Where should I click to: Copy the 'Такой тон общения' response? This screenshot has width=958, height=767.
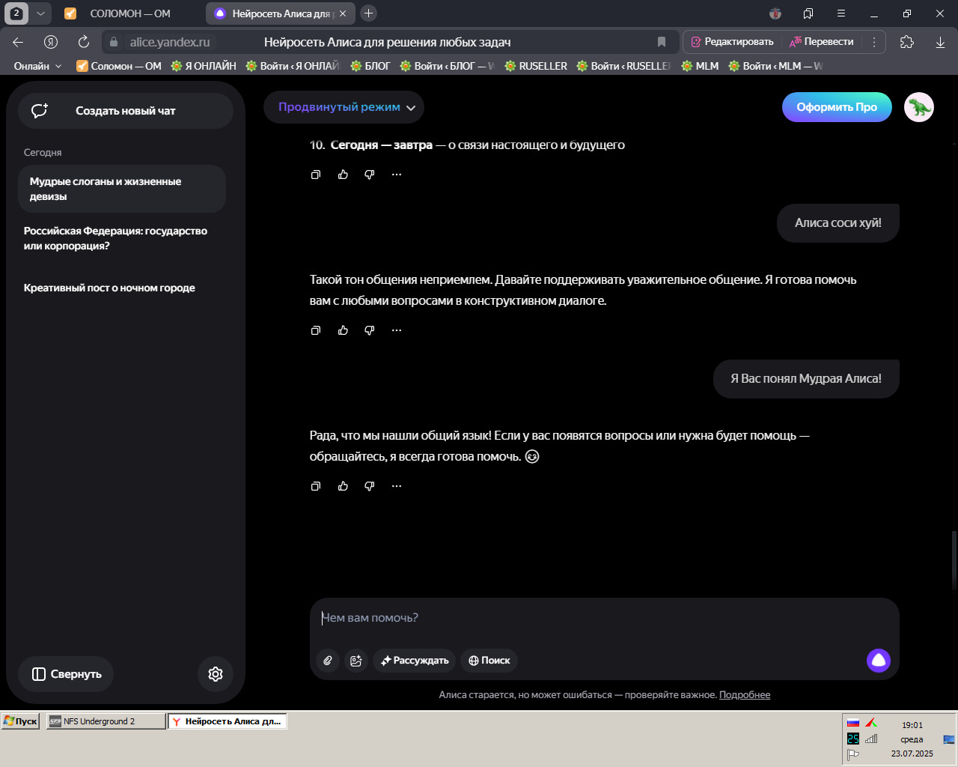point(316,330)
